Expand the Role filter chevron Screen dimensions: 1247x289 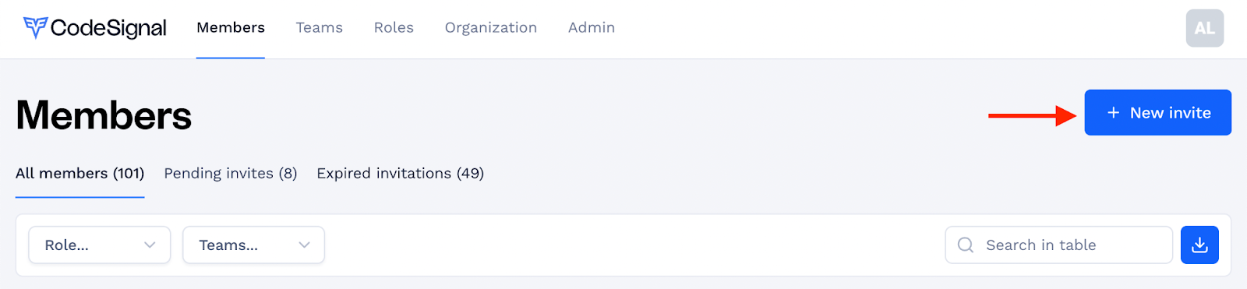point(150,245)
